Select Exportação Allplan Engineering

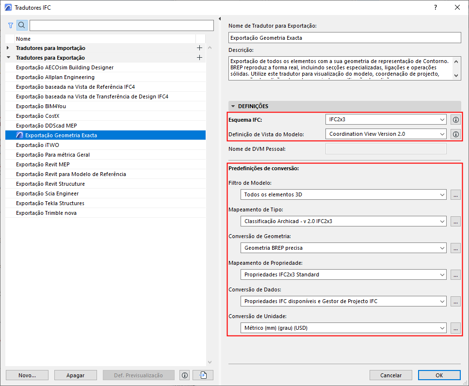pyautogui.click(x=106, y=77)
